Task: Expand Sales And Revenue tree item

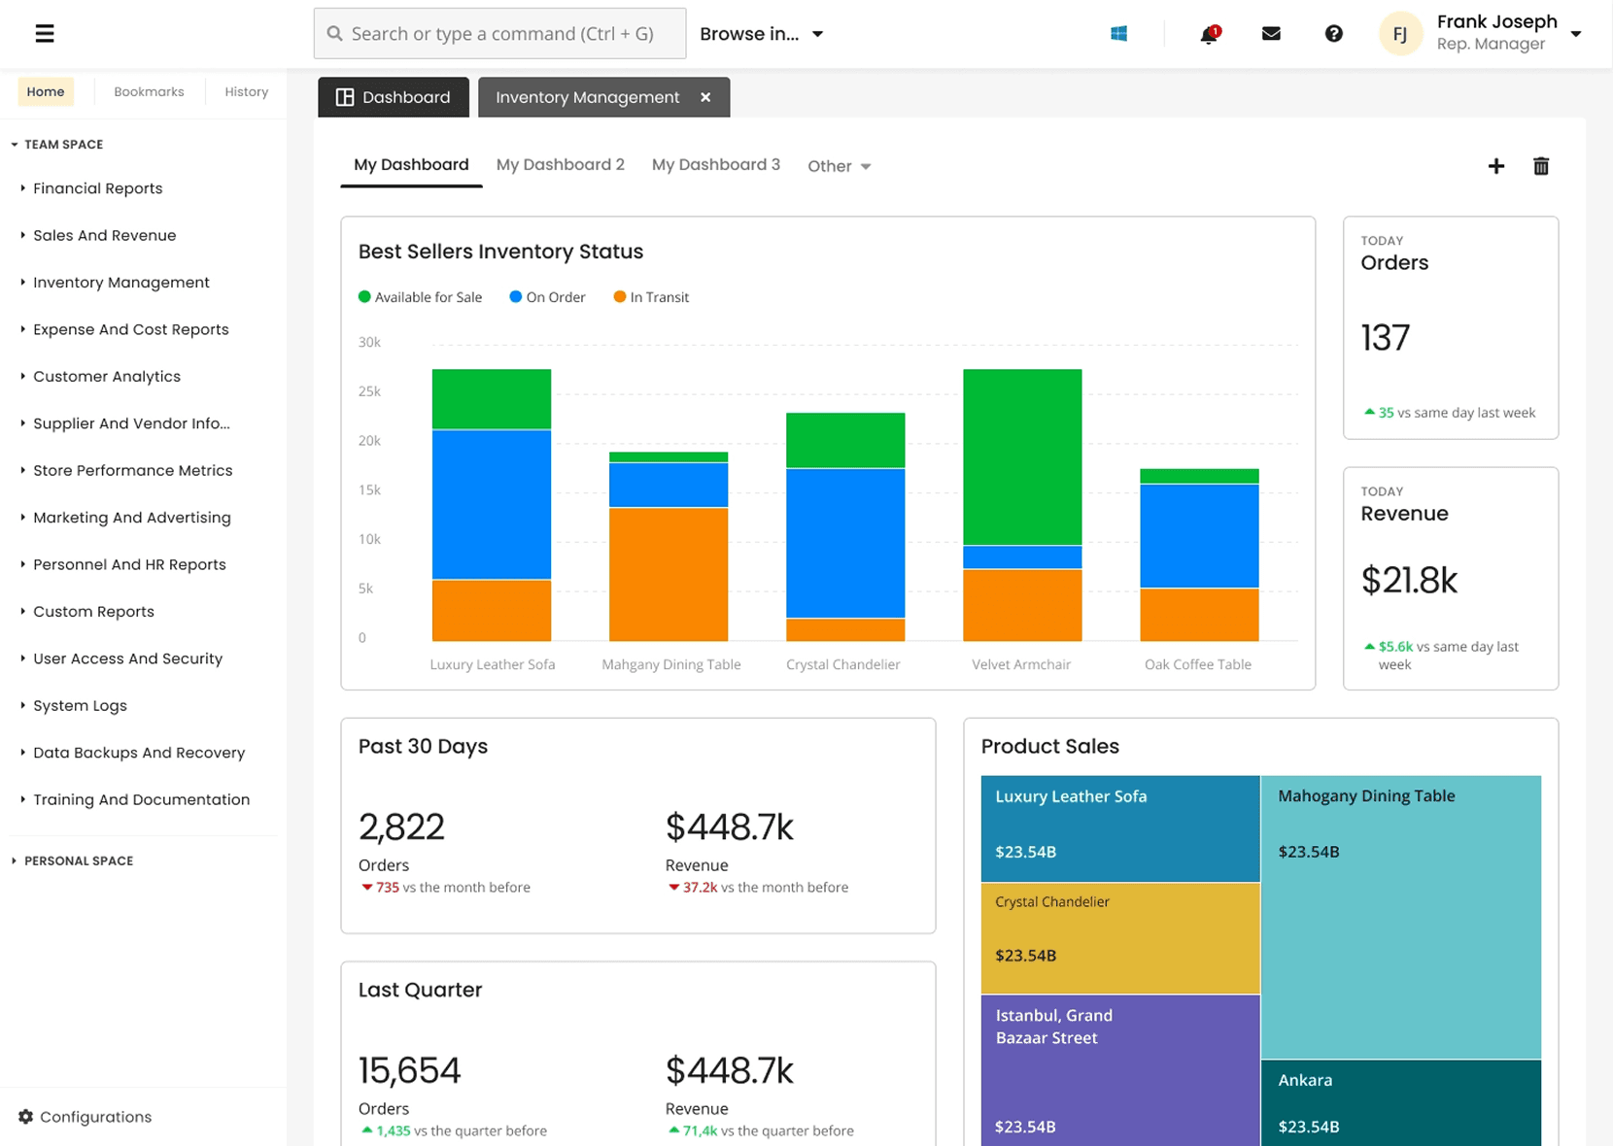Action: tap(22, 235)
